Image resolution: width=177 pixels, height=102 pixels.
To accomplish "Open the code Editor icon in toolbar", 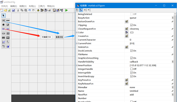I will pyautogui.click(x=54, y=10).
